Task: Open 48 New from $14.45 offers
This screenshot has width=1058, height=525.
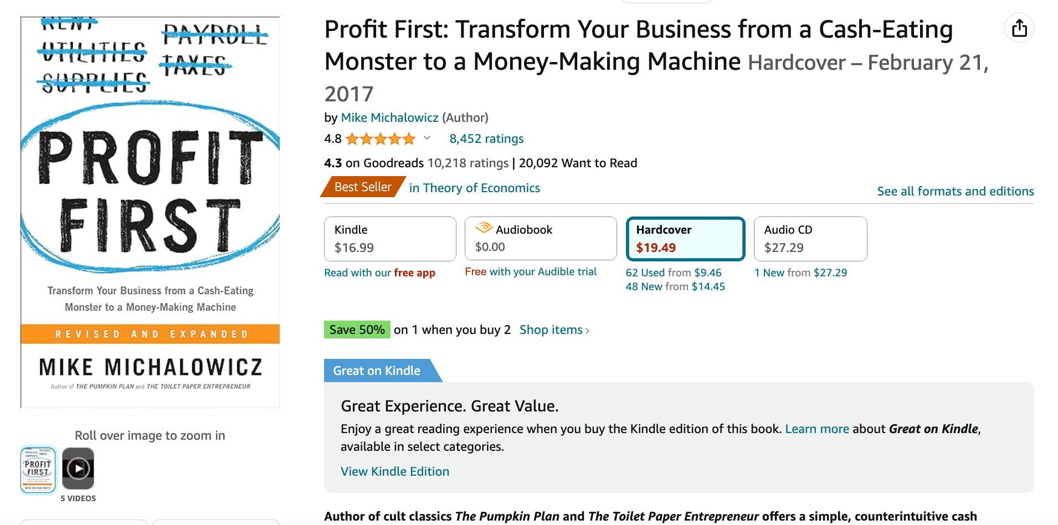Action: pos(675,286)
